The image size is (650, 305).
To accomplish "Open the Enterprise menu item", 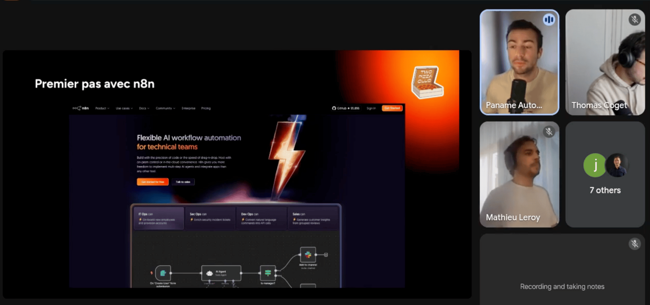I will coord(189,108).
